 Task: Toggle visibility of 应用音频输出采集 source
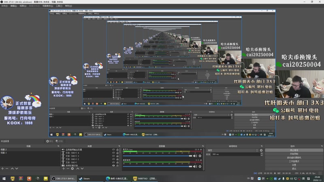[x=113, y=150]
